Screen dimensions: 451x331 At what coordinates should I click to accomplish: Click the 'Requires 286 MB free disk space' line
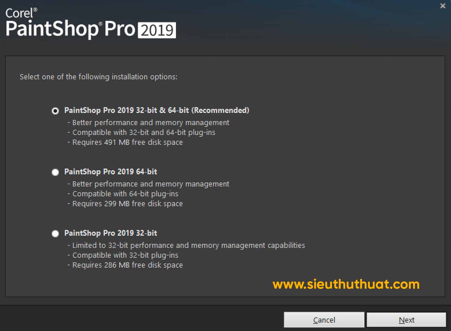(x=125, y=265)
